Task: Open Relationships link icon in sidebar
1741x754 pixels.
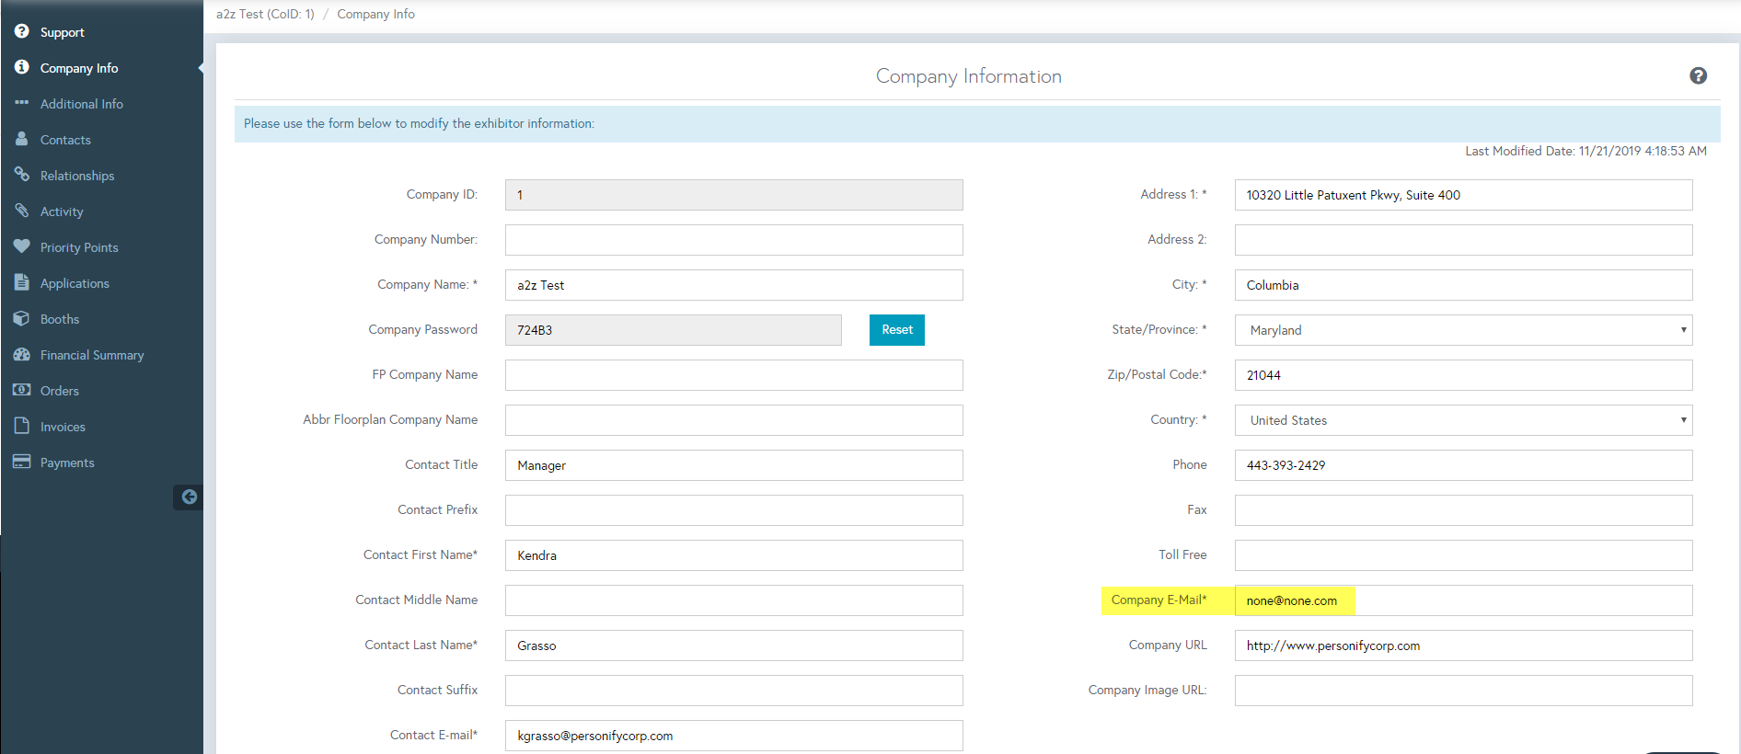Action: pos(22,175)
